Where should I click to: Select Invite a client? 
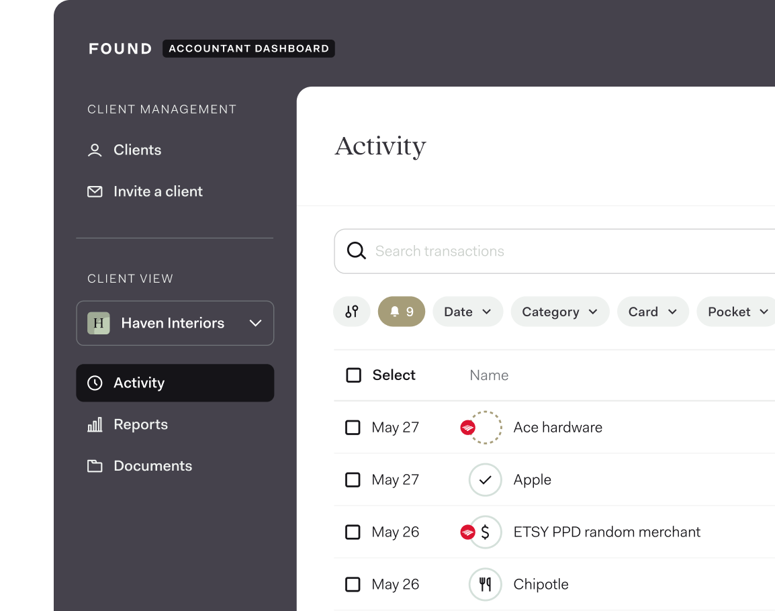[x=158, y=191]
